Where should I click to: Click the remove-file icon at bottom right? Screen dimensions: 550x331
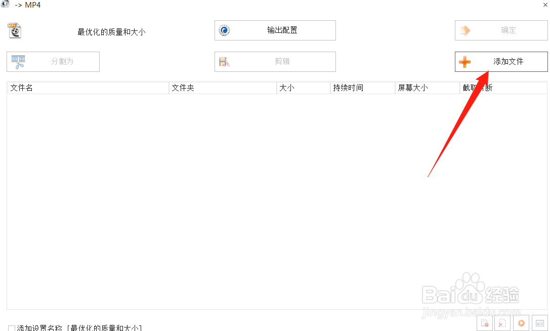484,323
